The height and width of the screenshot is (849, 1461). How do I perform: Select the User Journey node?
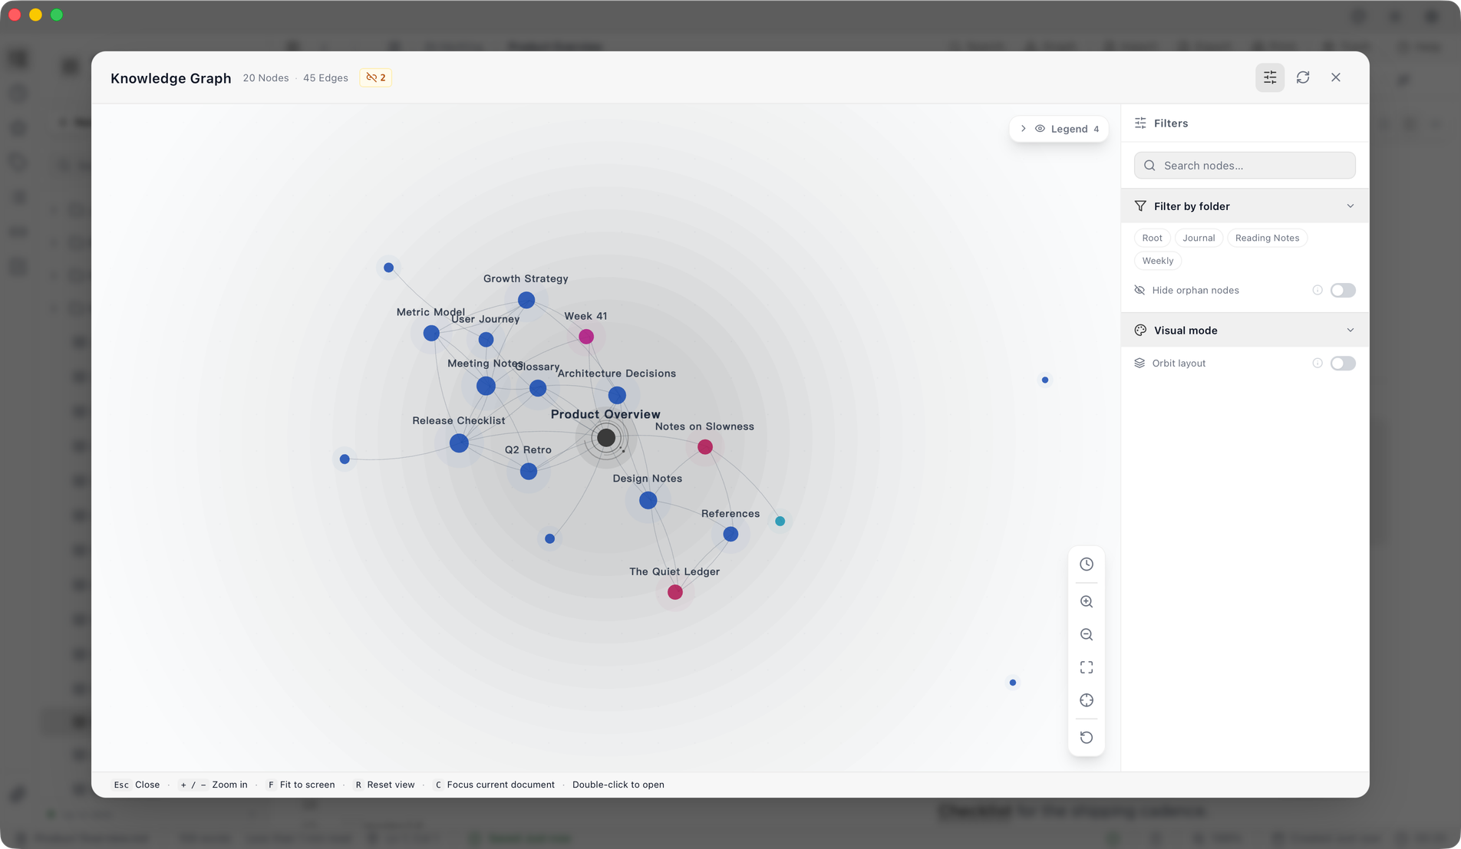pos(486,340)
